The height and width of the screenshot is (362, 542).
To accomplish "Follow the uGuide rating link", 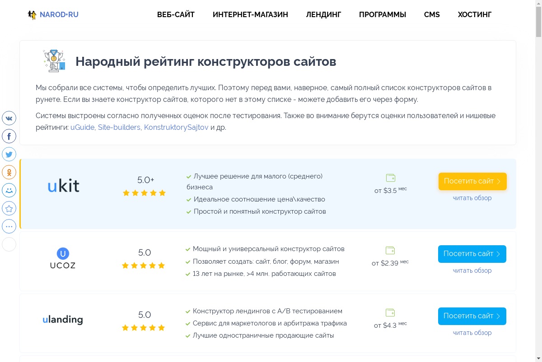I will [x=82, y=127].
